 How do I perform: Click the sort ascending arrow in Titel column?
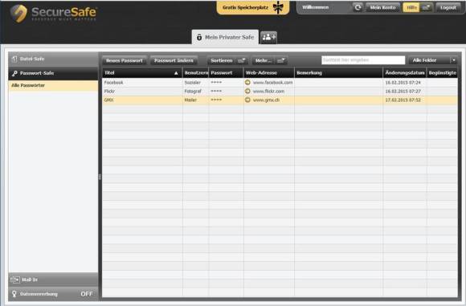click(176, 73)
